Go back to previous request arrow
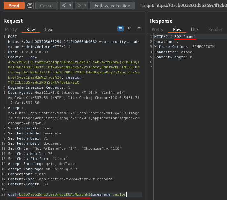The image size is (227, 200). [64, 6]
